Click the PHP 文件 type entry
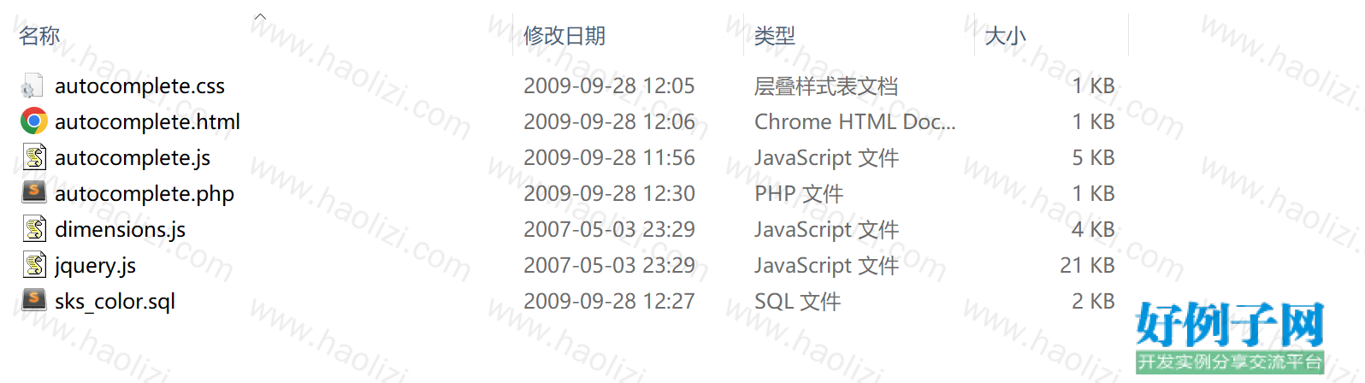The image size is (1365, 383). click(799, 193)
